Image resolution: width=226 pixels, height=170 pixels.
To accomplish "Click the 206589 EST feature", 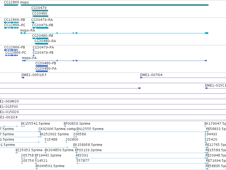I will pyautogui.click(x=75, y=137).
